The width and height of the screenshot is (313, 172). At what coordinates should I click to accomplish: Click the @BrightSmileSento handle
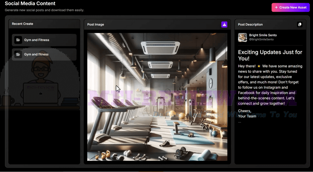click(261, 39)
